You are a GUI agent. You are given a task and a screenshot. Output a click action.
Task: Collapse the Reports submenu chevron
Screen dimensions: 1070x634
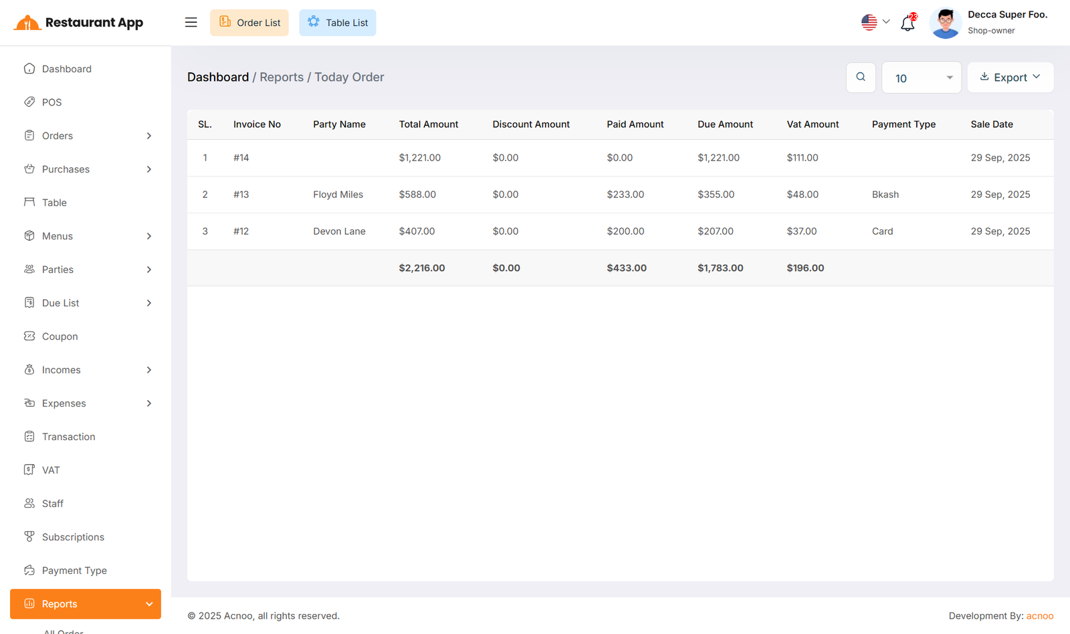[149, 604]
